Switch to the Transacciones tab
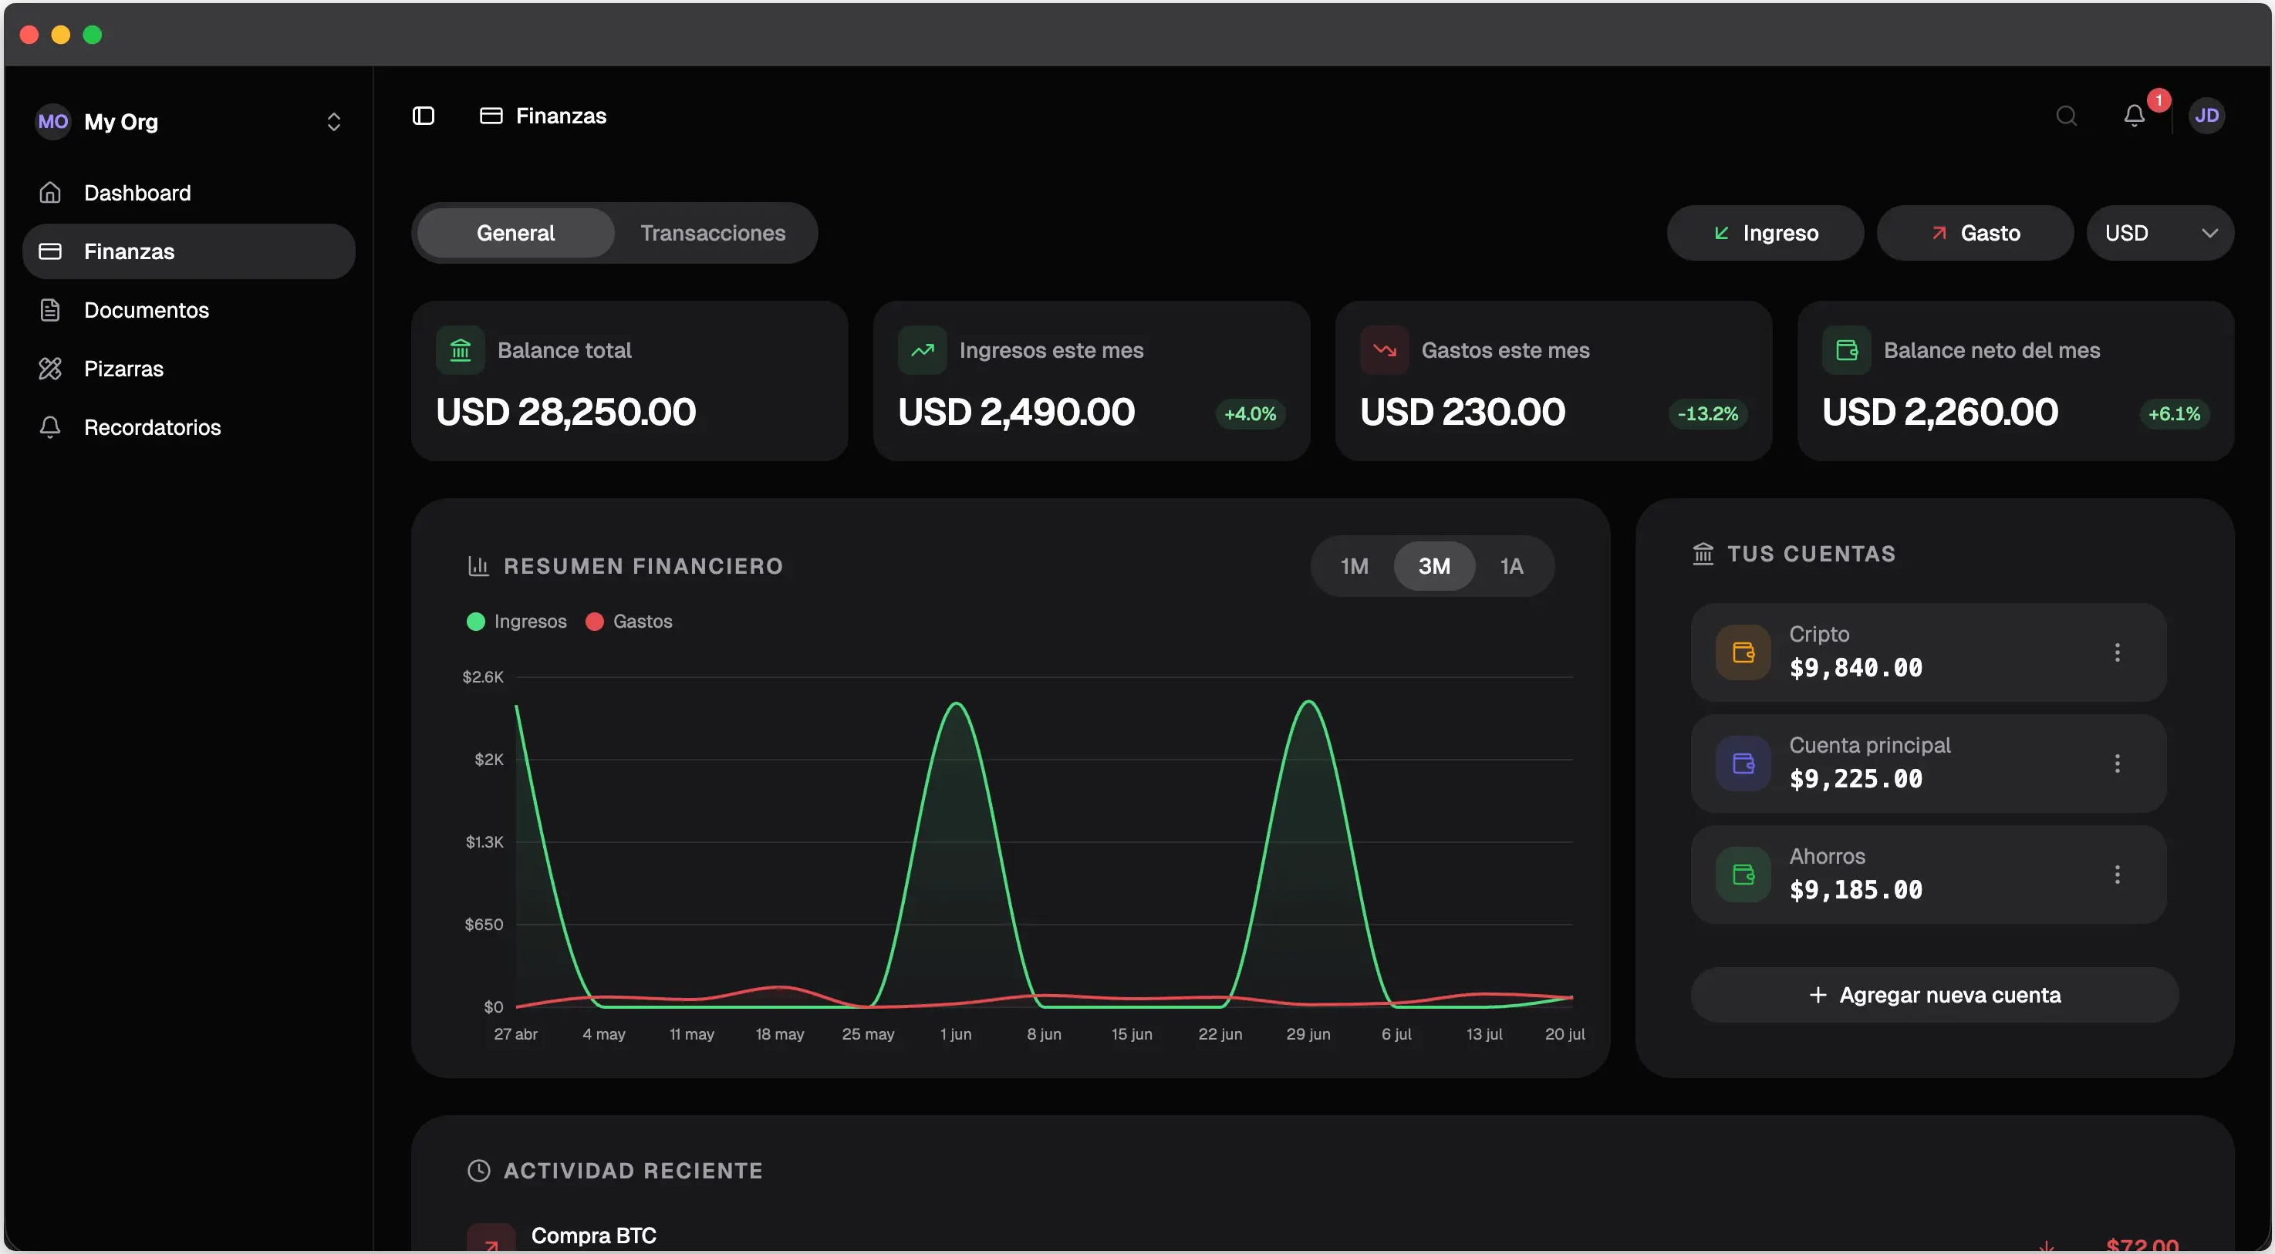 (x=712, y=233)
